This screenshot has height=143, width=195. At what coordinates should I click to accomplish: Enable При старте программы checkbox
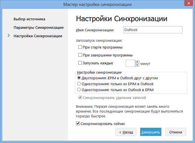(80, 47)
